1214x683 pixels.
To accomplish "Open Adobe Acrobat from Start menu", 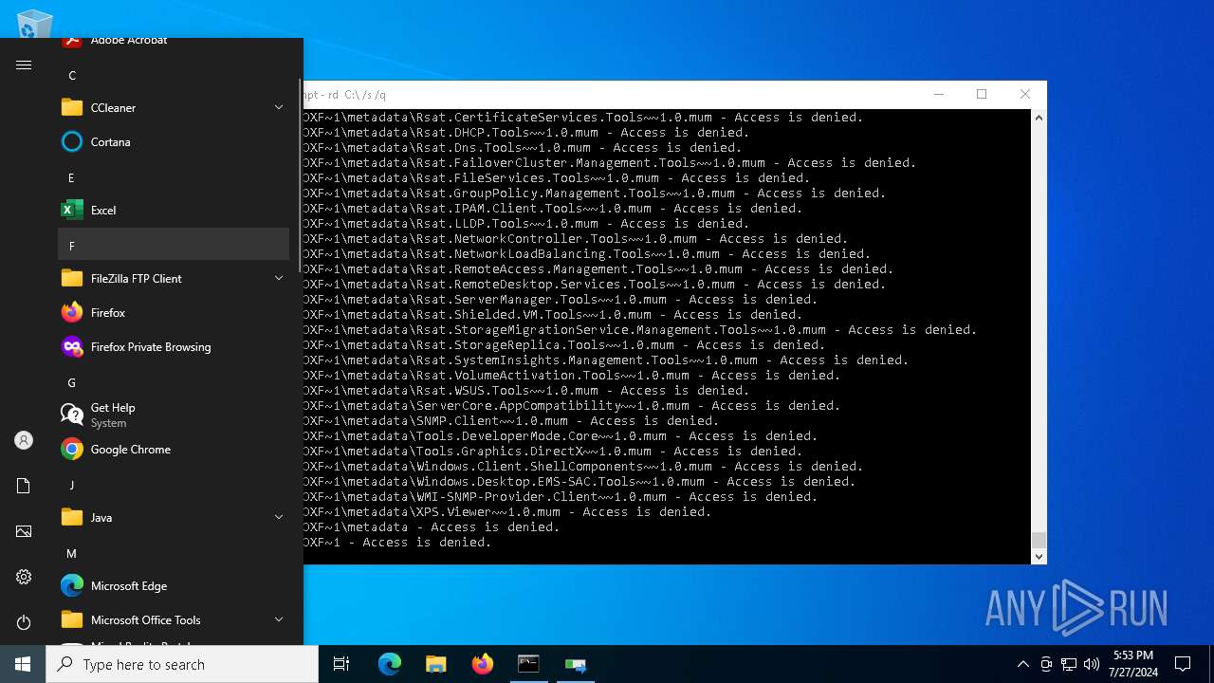I will tap(174, 43).
